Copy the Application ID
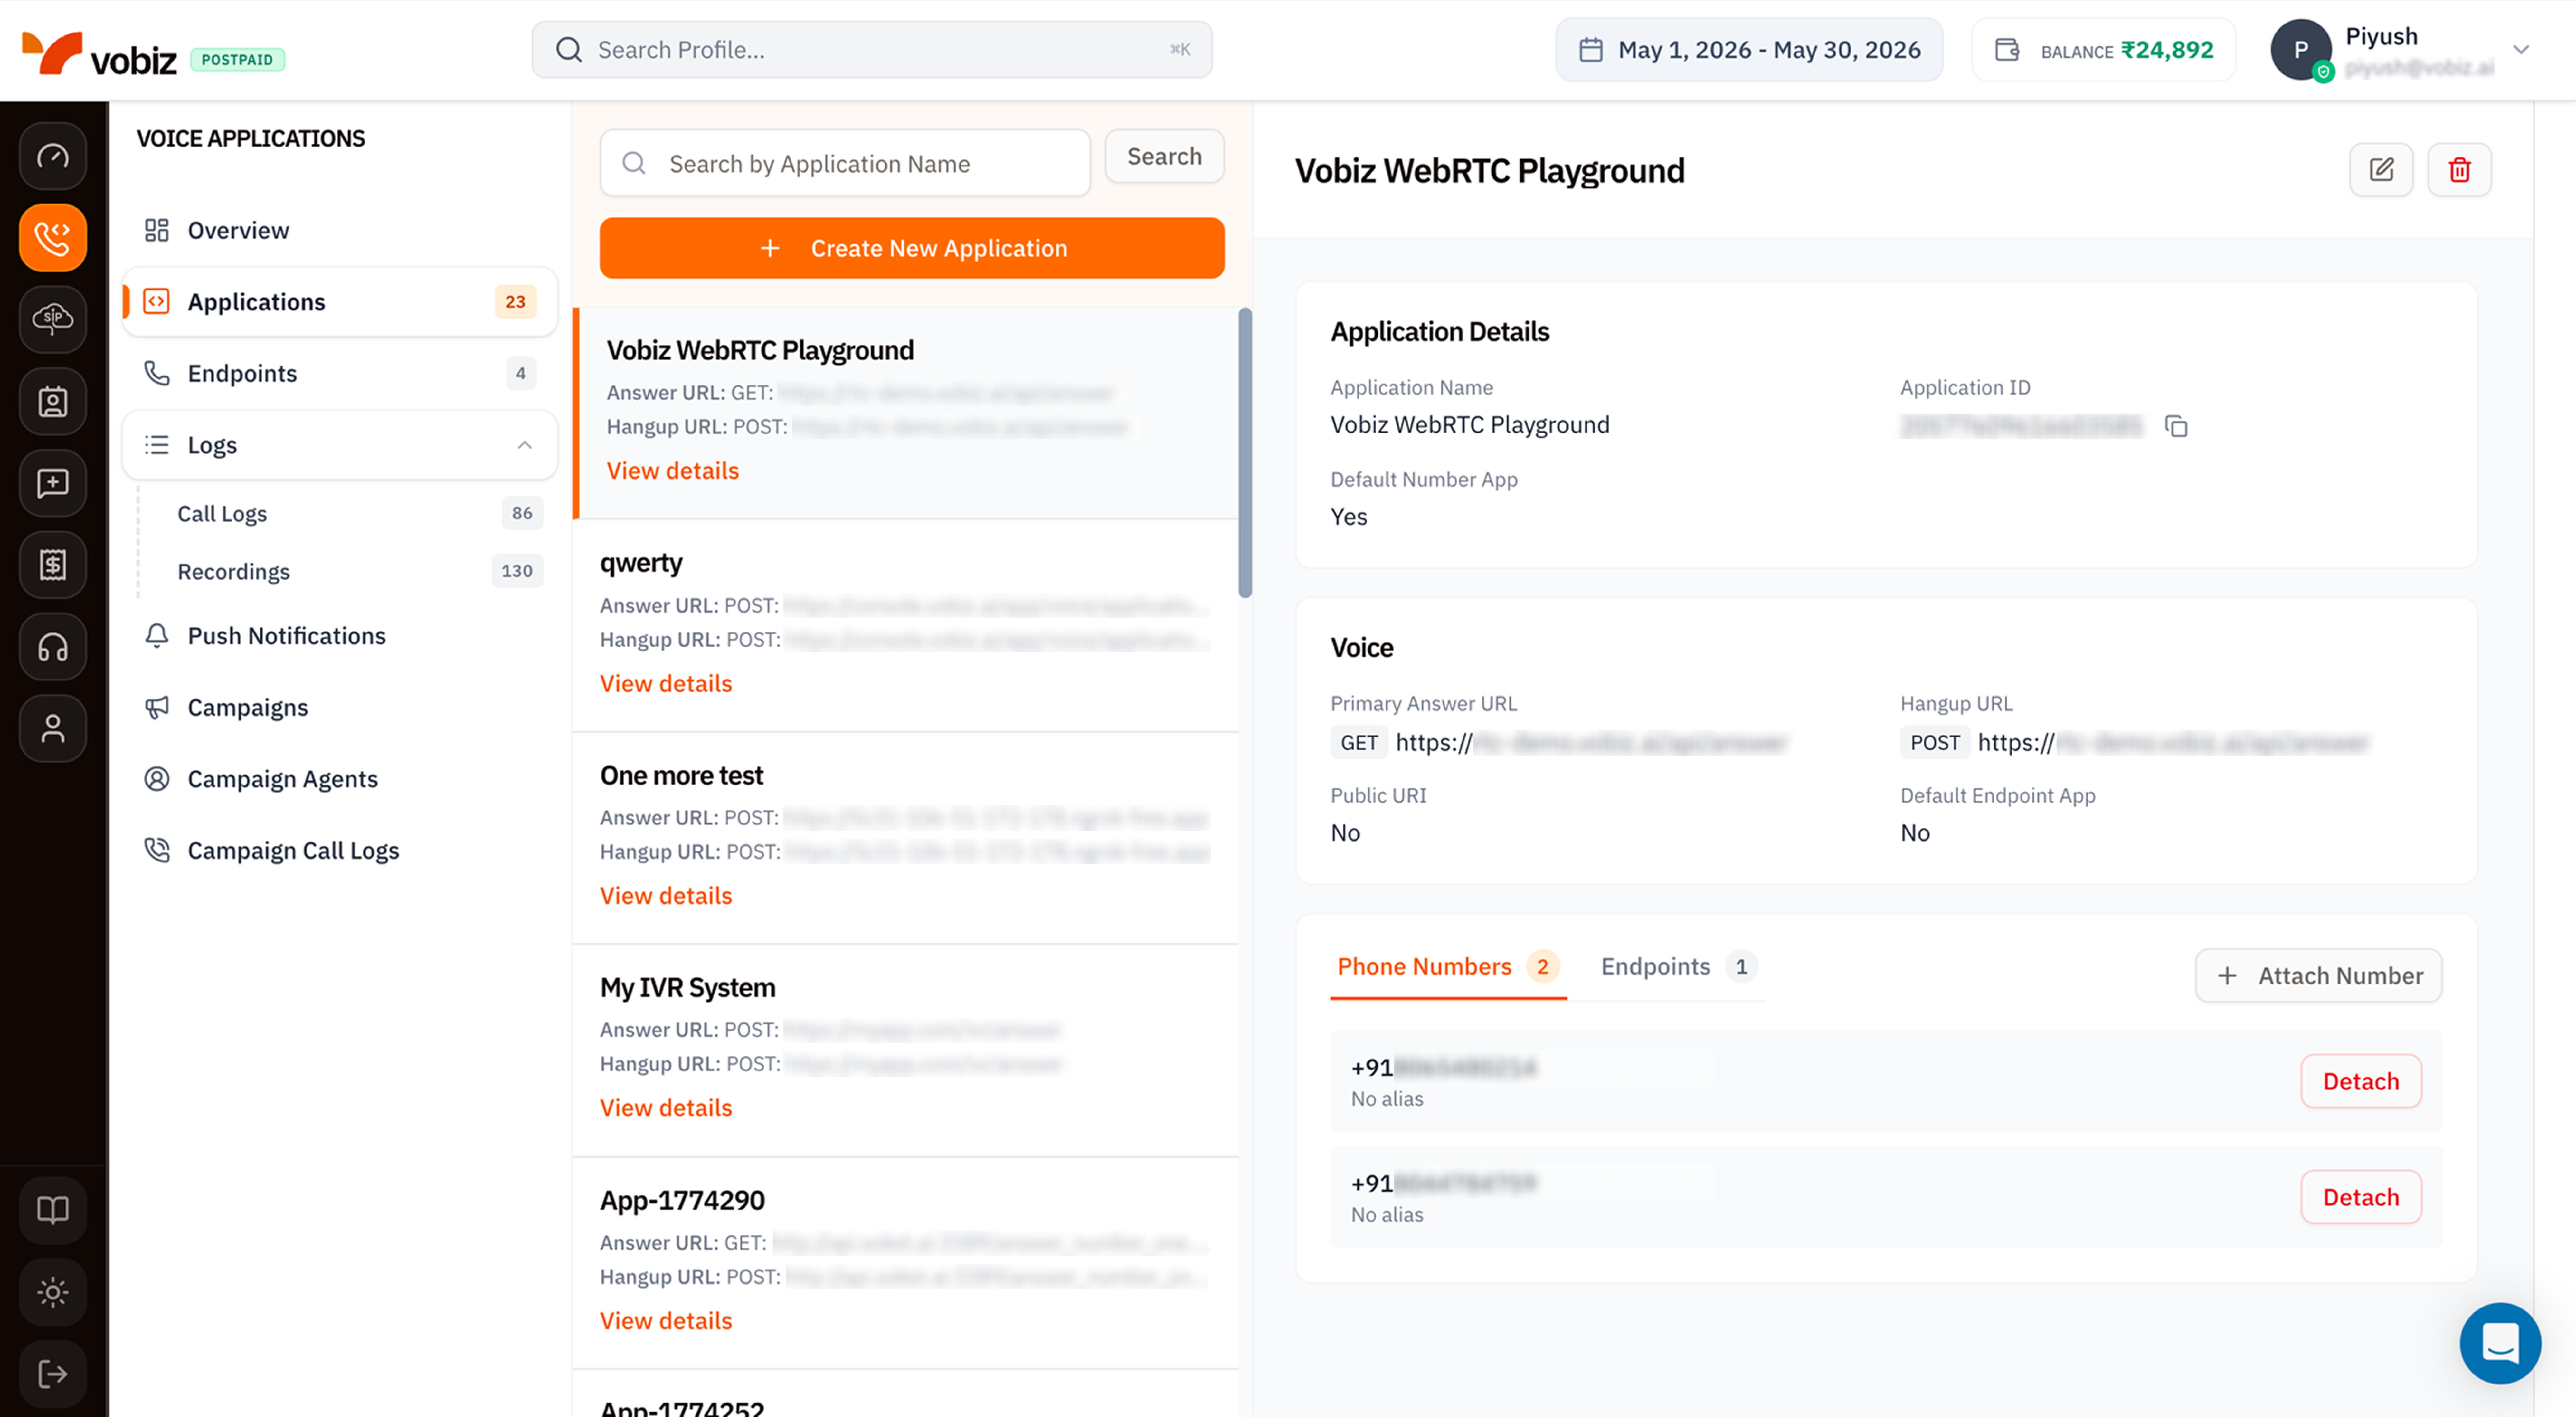2576x1417 pixels. tap(2176, 427)
